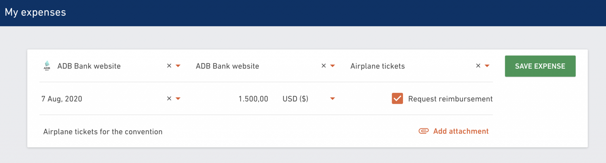Click the 7 Aug, 2020 date field
This screenshot has width=606, height=163.
[102, 99]
